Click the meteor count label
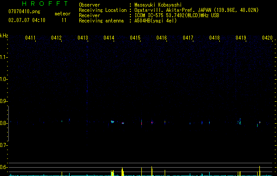The width and height of the screenshot is (277, 176). 63,14
